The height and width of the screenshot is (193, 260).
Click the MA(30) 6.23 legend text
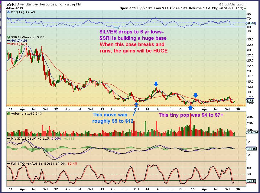tap(18, 44)
